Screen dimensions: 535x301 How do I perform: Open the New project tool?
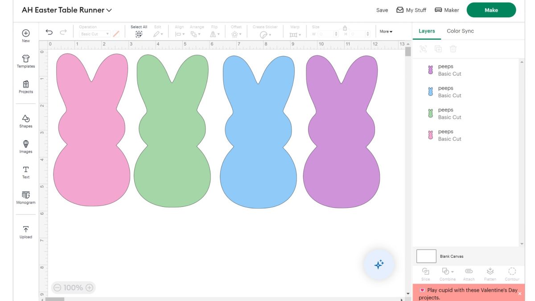(26, 36)
